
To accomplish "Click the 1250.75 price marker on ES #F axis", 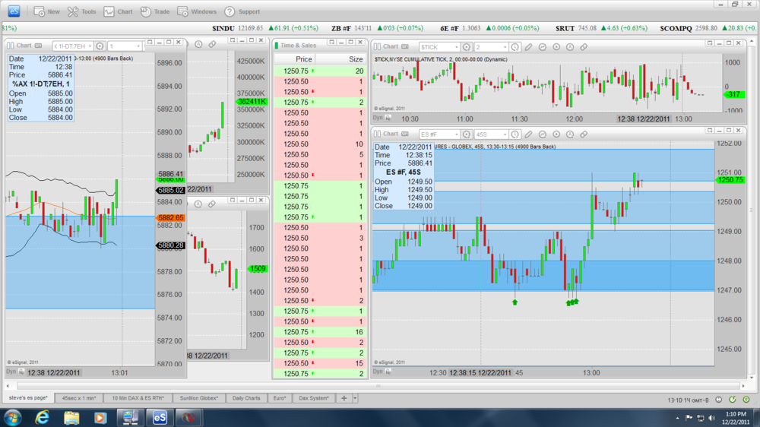I will pos(730,180).
